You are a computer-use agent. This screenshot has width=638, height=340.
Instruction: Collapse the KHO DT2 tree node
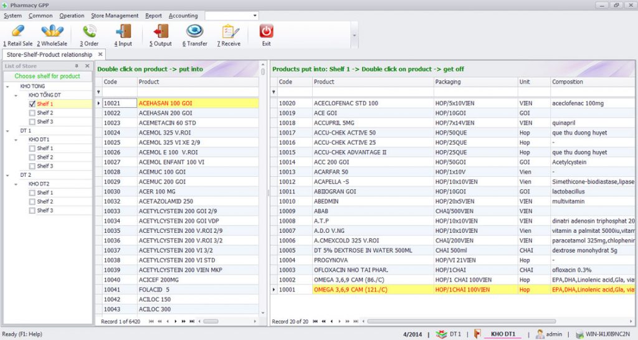point(16,184)
